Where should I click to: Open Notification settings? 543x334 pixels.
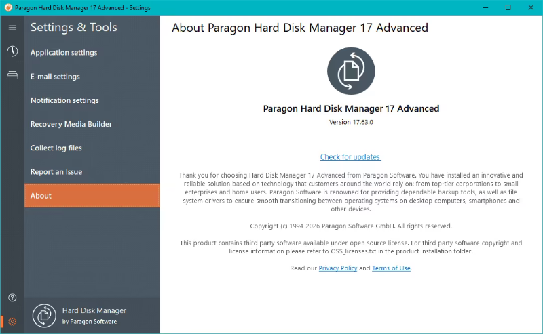pos(92,100)
